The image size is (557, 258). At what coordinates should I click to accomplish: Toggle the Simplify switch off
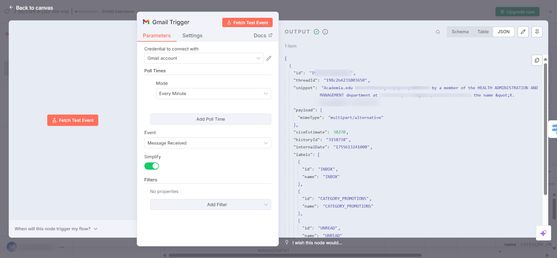point(152,166)
